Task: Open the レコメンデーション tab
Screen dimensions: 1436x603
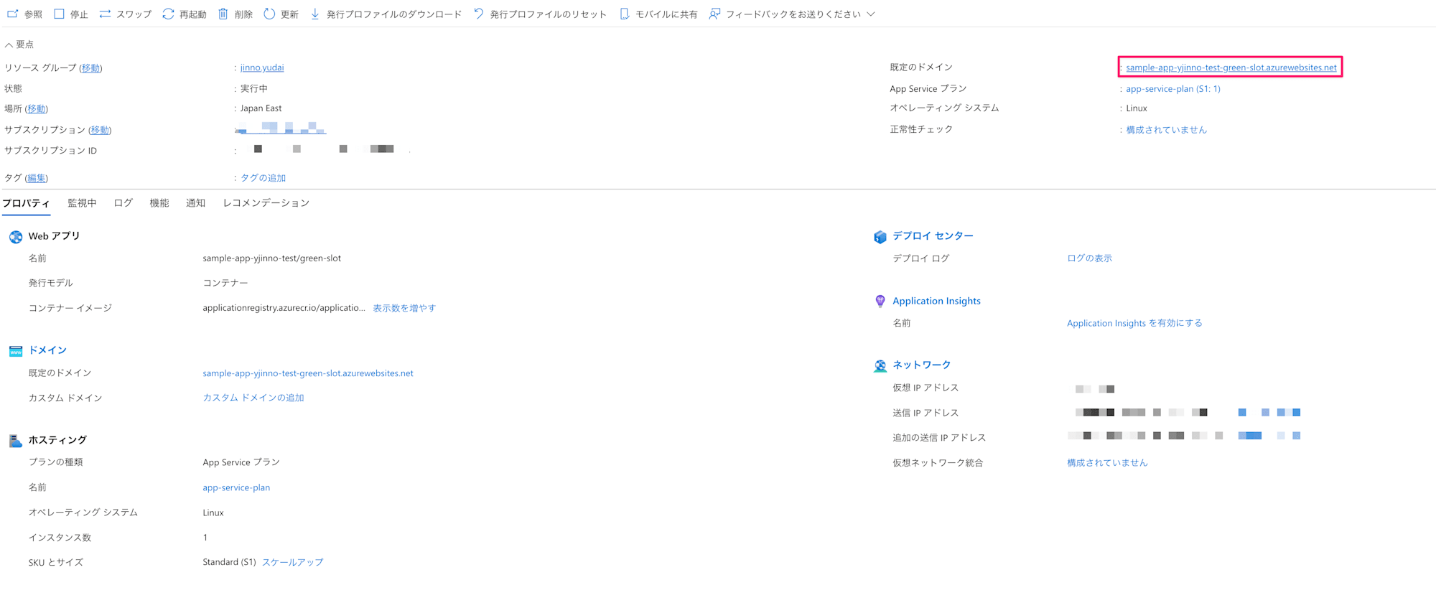Action: (x=266, y=203)
